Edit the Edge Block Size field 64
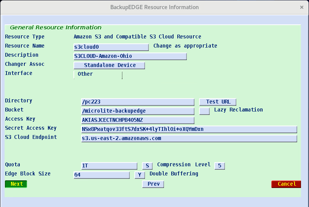This screenshot has width=309, height=207. coord(102,175)
